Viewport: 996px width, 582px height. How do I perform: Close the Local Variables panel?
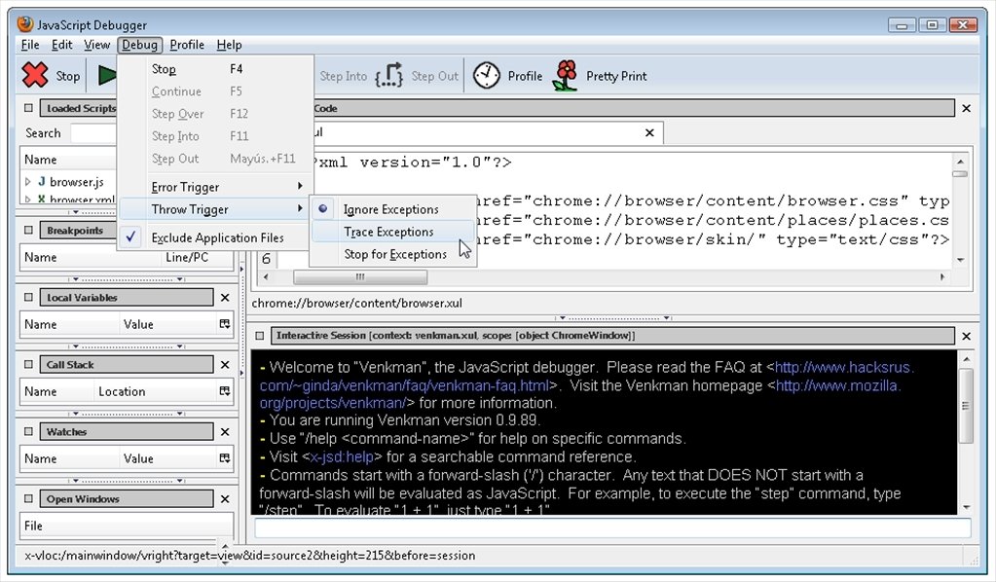coord(225,297)
